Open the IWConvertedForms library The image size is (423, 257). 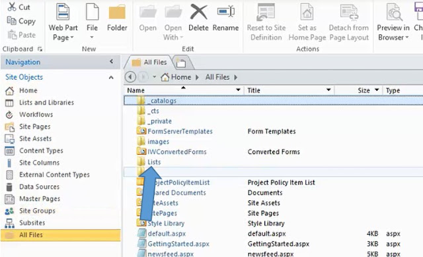(177, 152)
